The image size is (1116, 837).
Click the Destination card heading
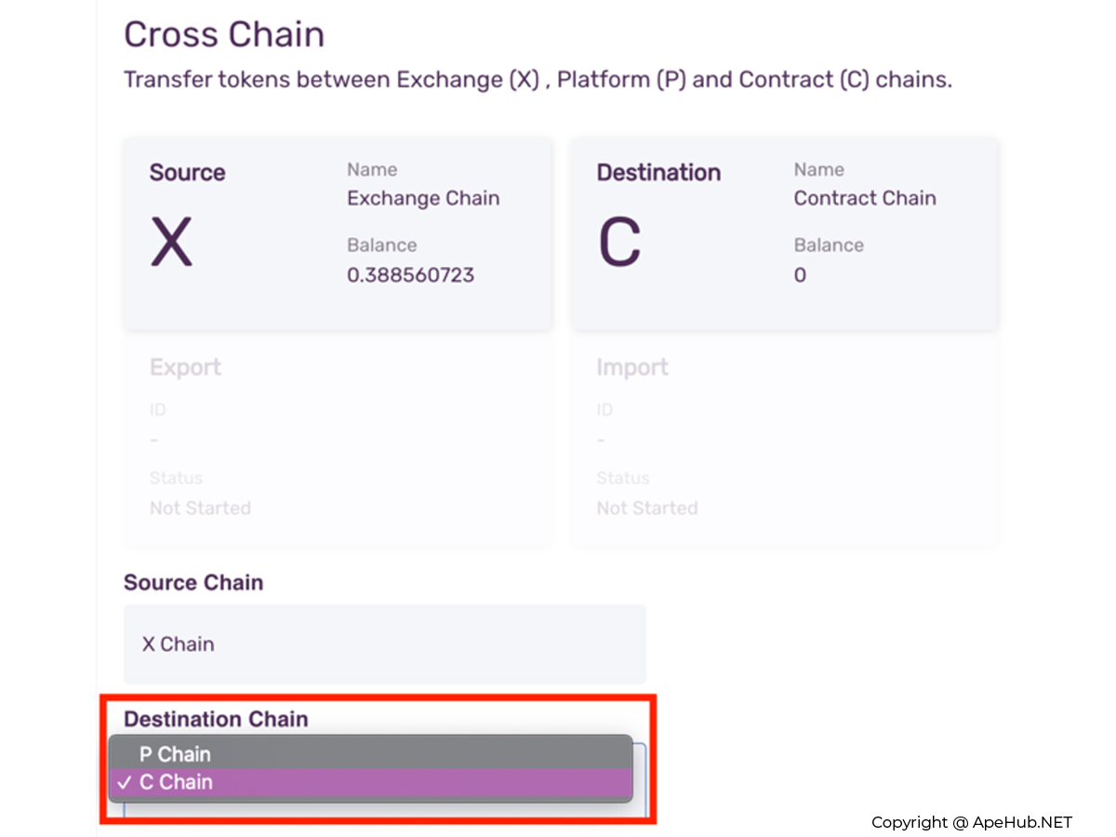pos(658,173)
